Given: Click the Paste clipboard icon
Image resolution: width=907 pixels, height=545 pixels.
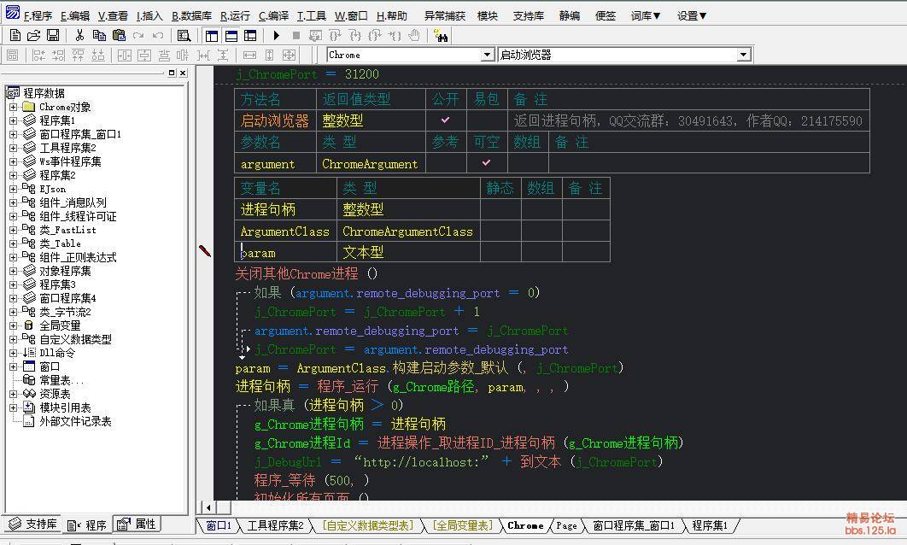Looking at the screenshot, I should (x=119, y=35).
